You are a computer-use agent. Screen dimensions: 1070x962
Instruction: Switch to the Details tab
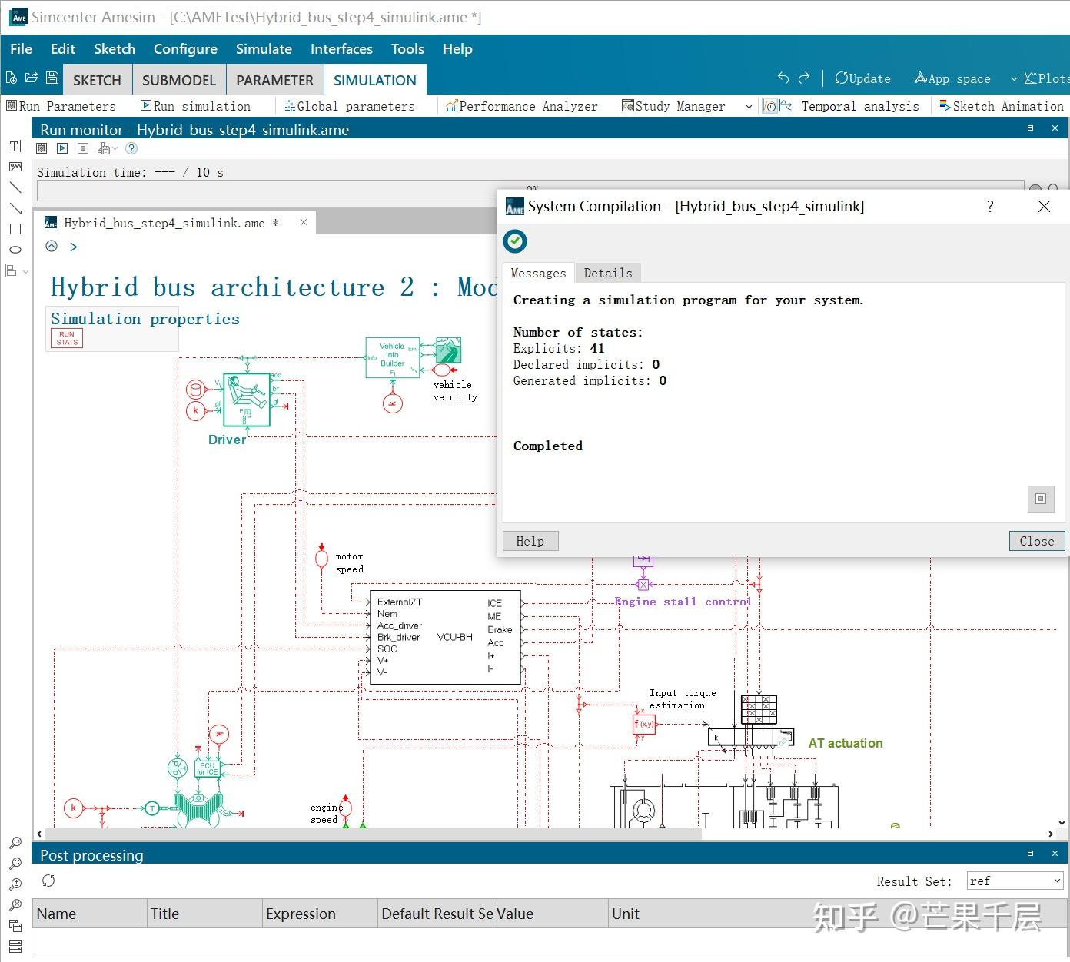pos(608,273)
